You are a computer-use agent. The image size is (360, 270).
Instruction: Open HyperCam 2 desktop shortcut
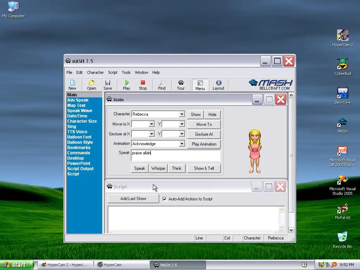[342, 38]
